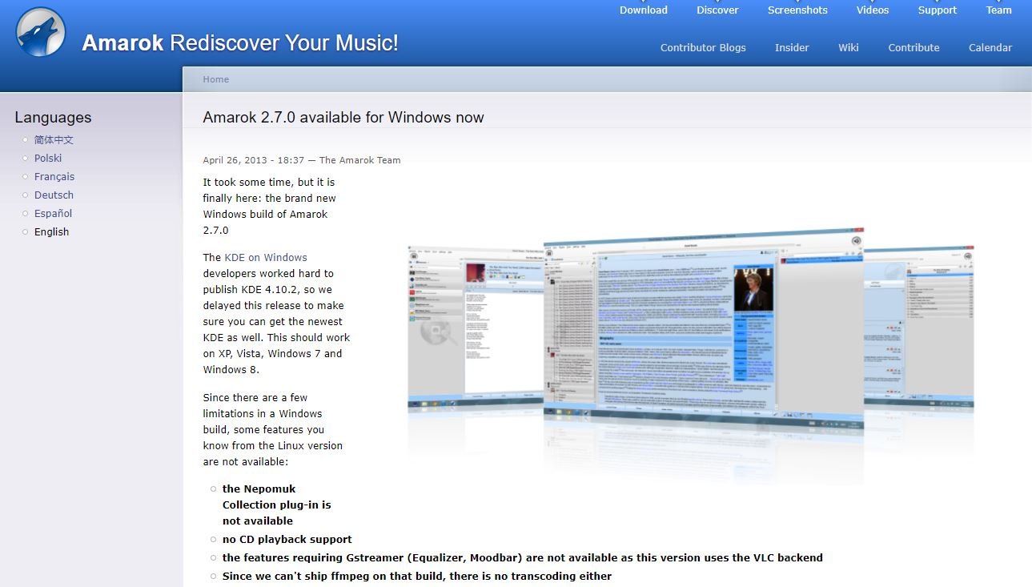Click the Languages sidebar heading

pyautogui.click(x=53, y=117)
